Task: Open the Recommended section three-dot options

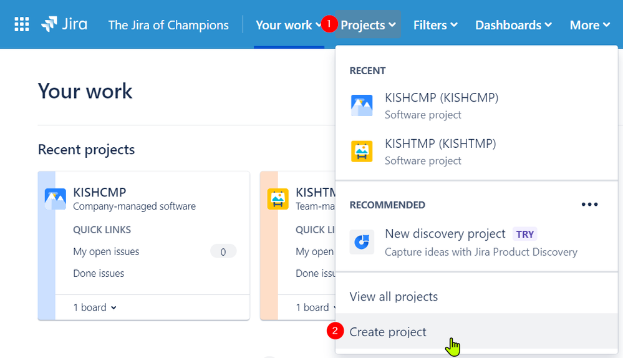Action: 589,204
